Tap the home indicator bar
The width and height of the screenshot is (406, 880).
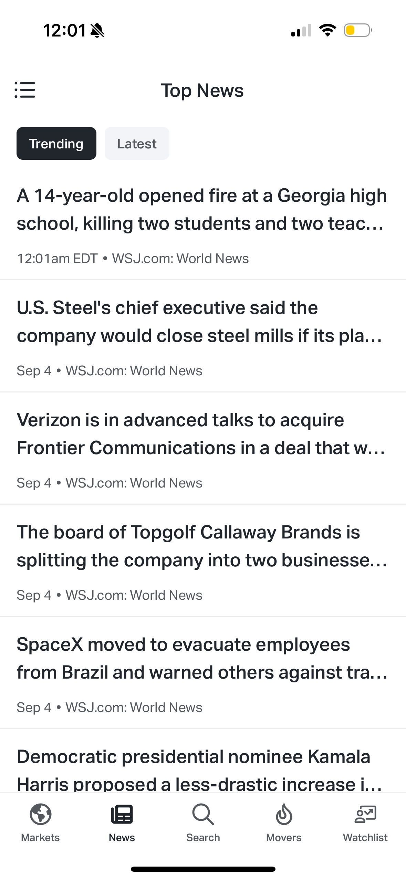[203, 869]
